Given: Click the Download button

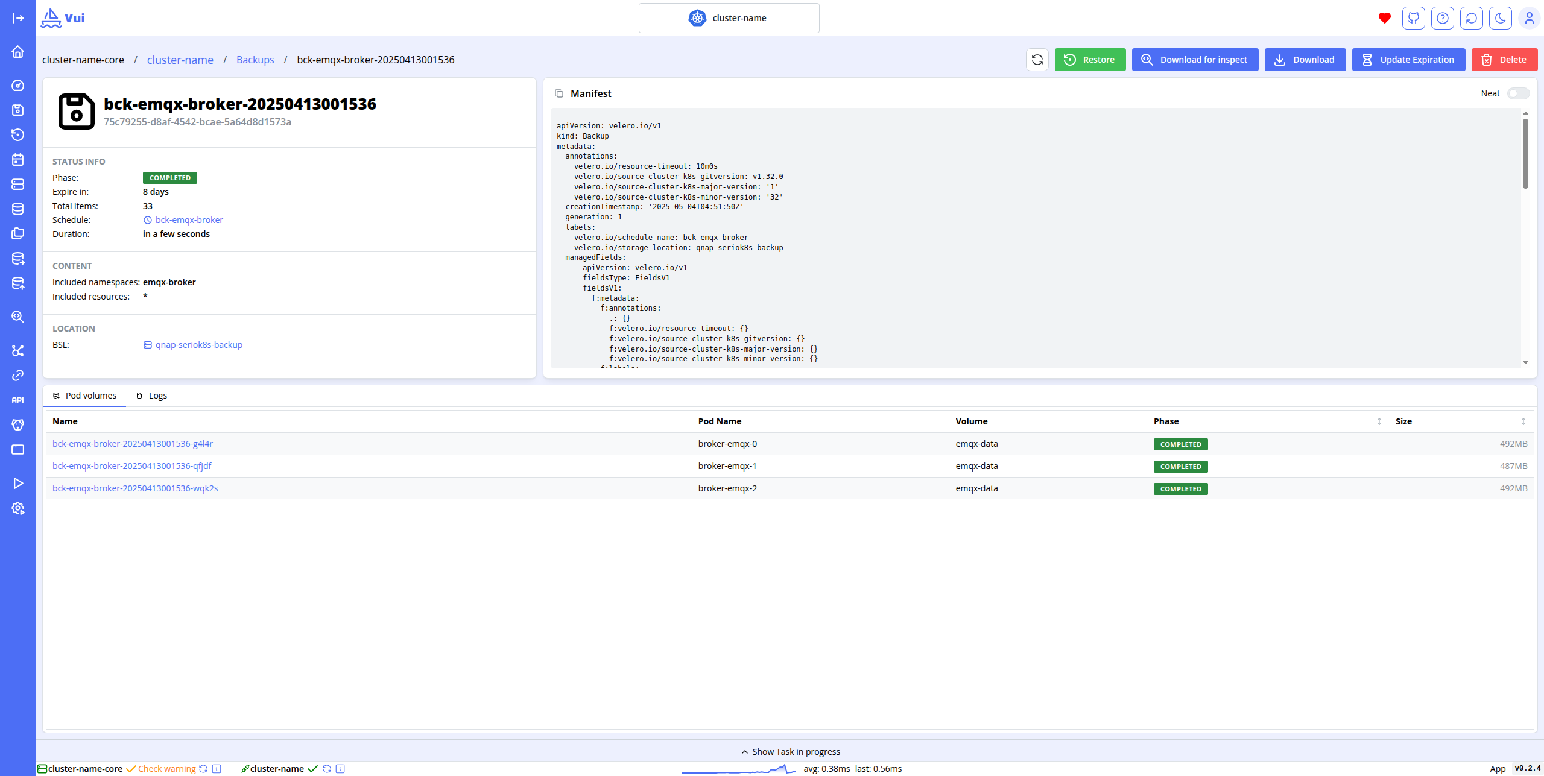Looking at the screenshot, I should point(1305,60).
